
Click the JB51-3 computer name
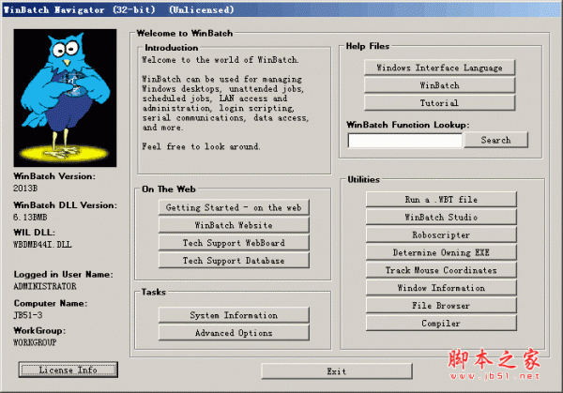[x=28, y=315]
